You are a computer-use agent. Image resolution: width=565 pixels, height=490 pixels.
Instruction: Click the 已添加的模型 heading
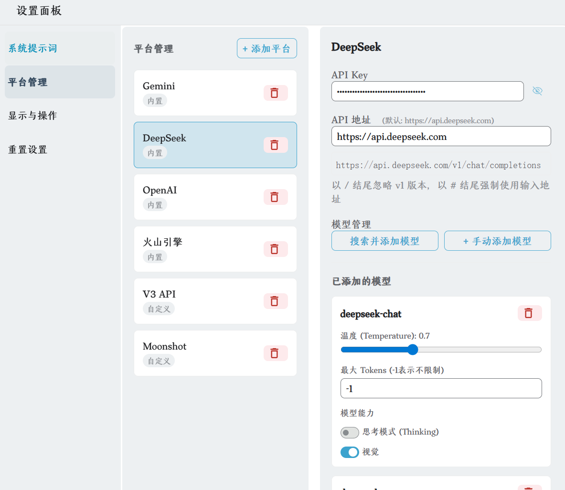tap(362, 281)
